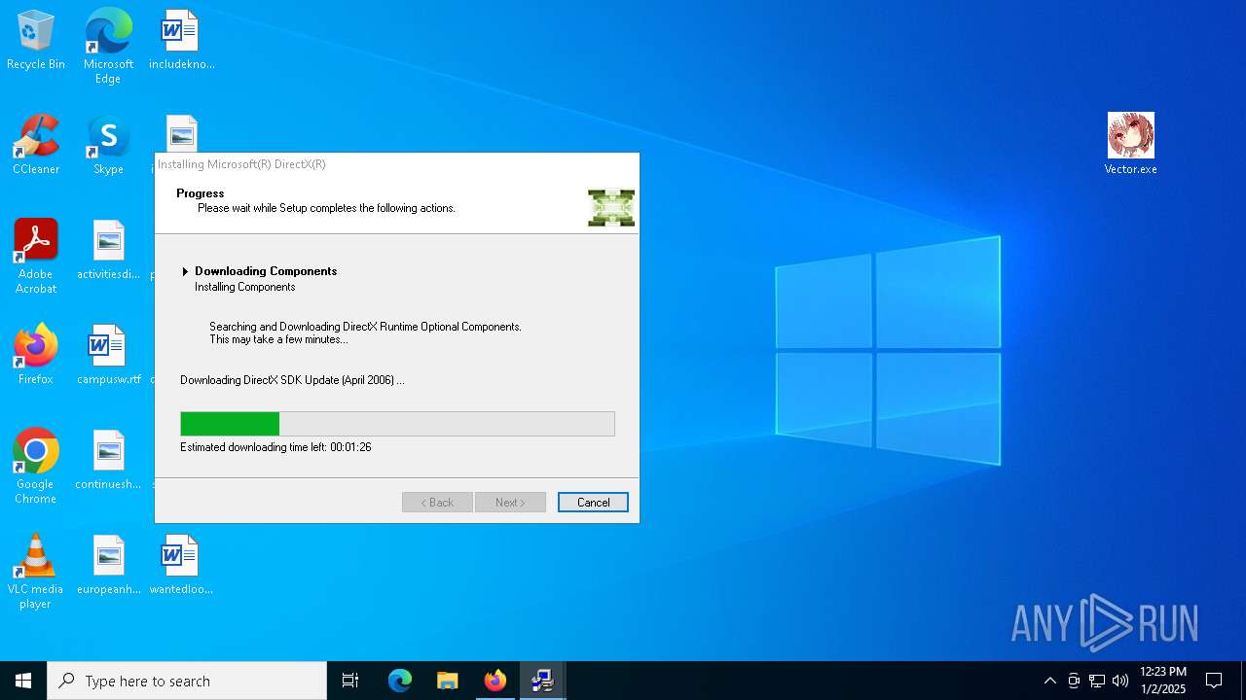Select the continuesh... image file icon
The width and height of the screenshot is (1246, 700).
click(108, 461)
